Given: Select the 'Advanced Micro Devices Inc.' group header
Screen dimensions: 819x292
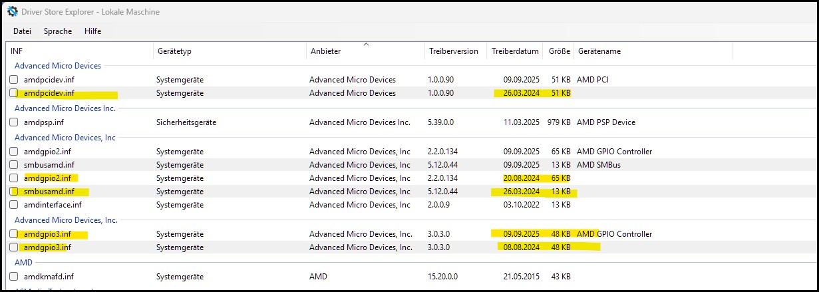Looking at the screenshot, I should tap(65, 108).
